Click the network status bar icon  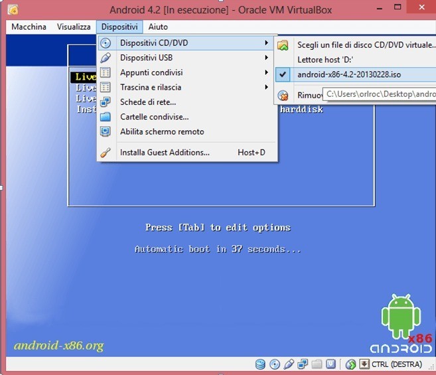tap(303, 364)
